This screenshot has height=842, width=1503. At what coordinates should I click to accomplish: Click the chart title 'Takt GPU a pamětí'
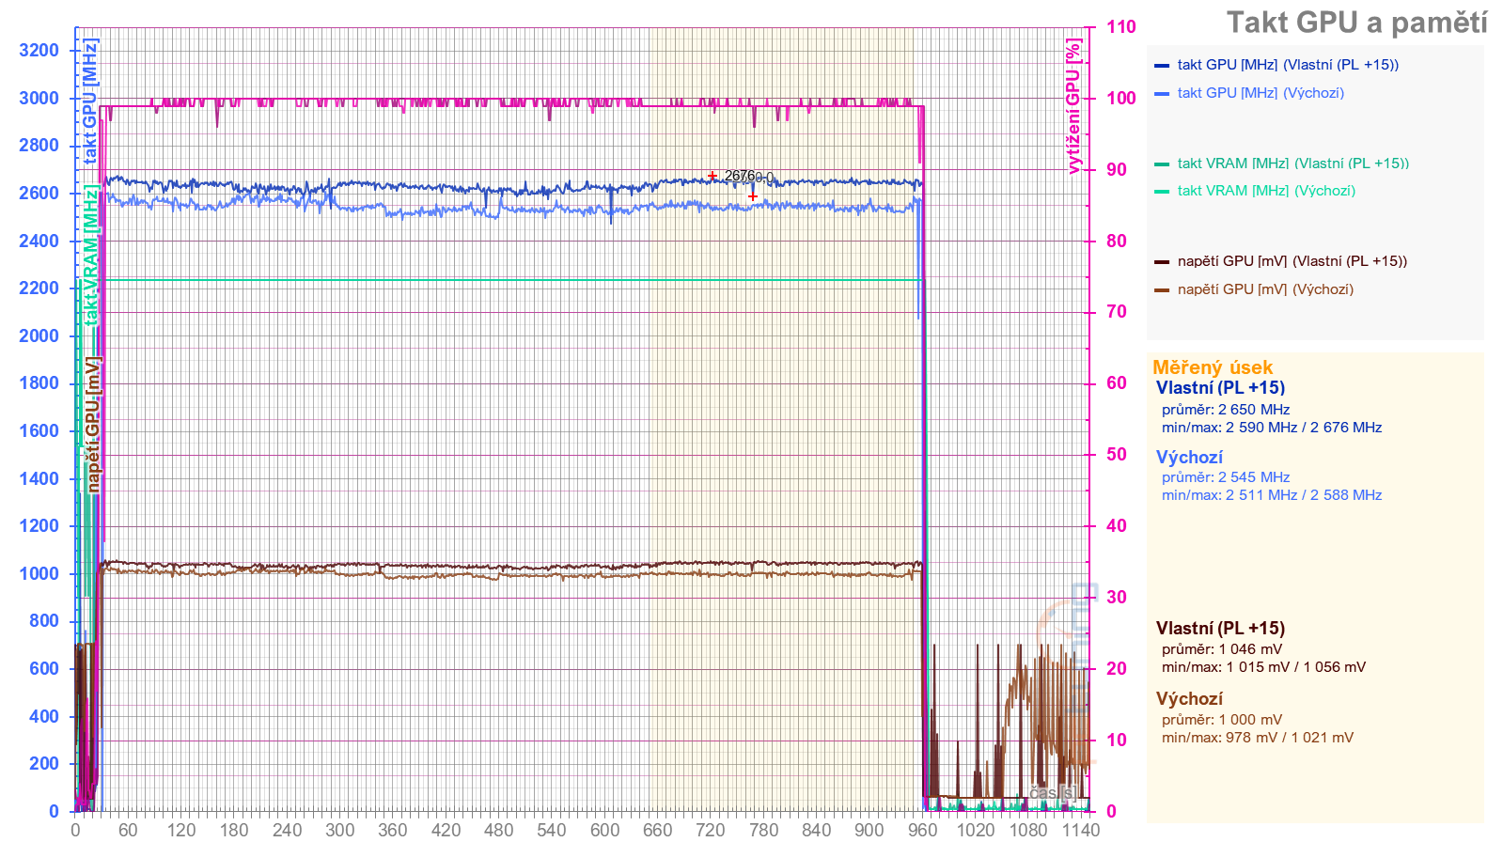pos(1356,23)
